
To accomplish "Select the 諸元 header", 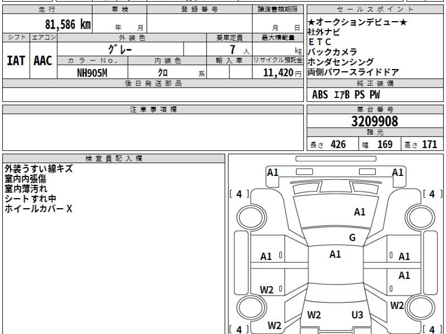I will coord(375,132).
